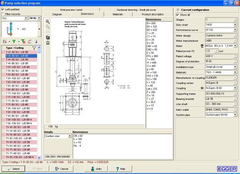This screenshot has width=240, height=174.
Task: Click the greyed zoom out magnifier icon
Action: click(x=48, y=27)
